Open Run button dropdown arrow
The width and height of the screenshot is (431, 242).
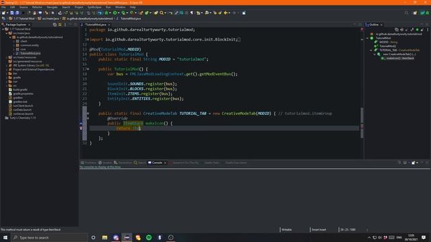point(119,13)
